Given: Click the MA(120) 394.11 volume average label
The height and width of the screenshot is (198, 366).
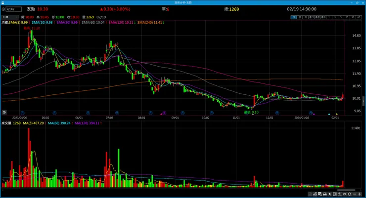Looking at the screenshot, I should click(87, 123).
